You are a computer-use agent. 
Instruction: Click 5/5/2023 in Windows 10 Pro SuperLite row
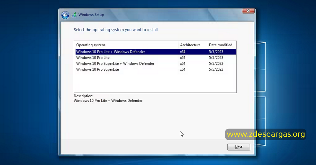pos(216,69)
